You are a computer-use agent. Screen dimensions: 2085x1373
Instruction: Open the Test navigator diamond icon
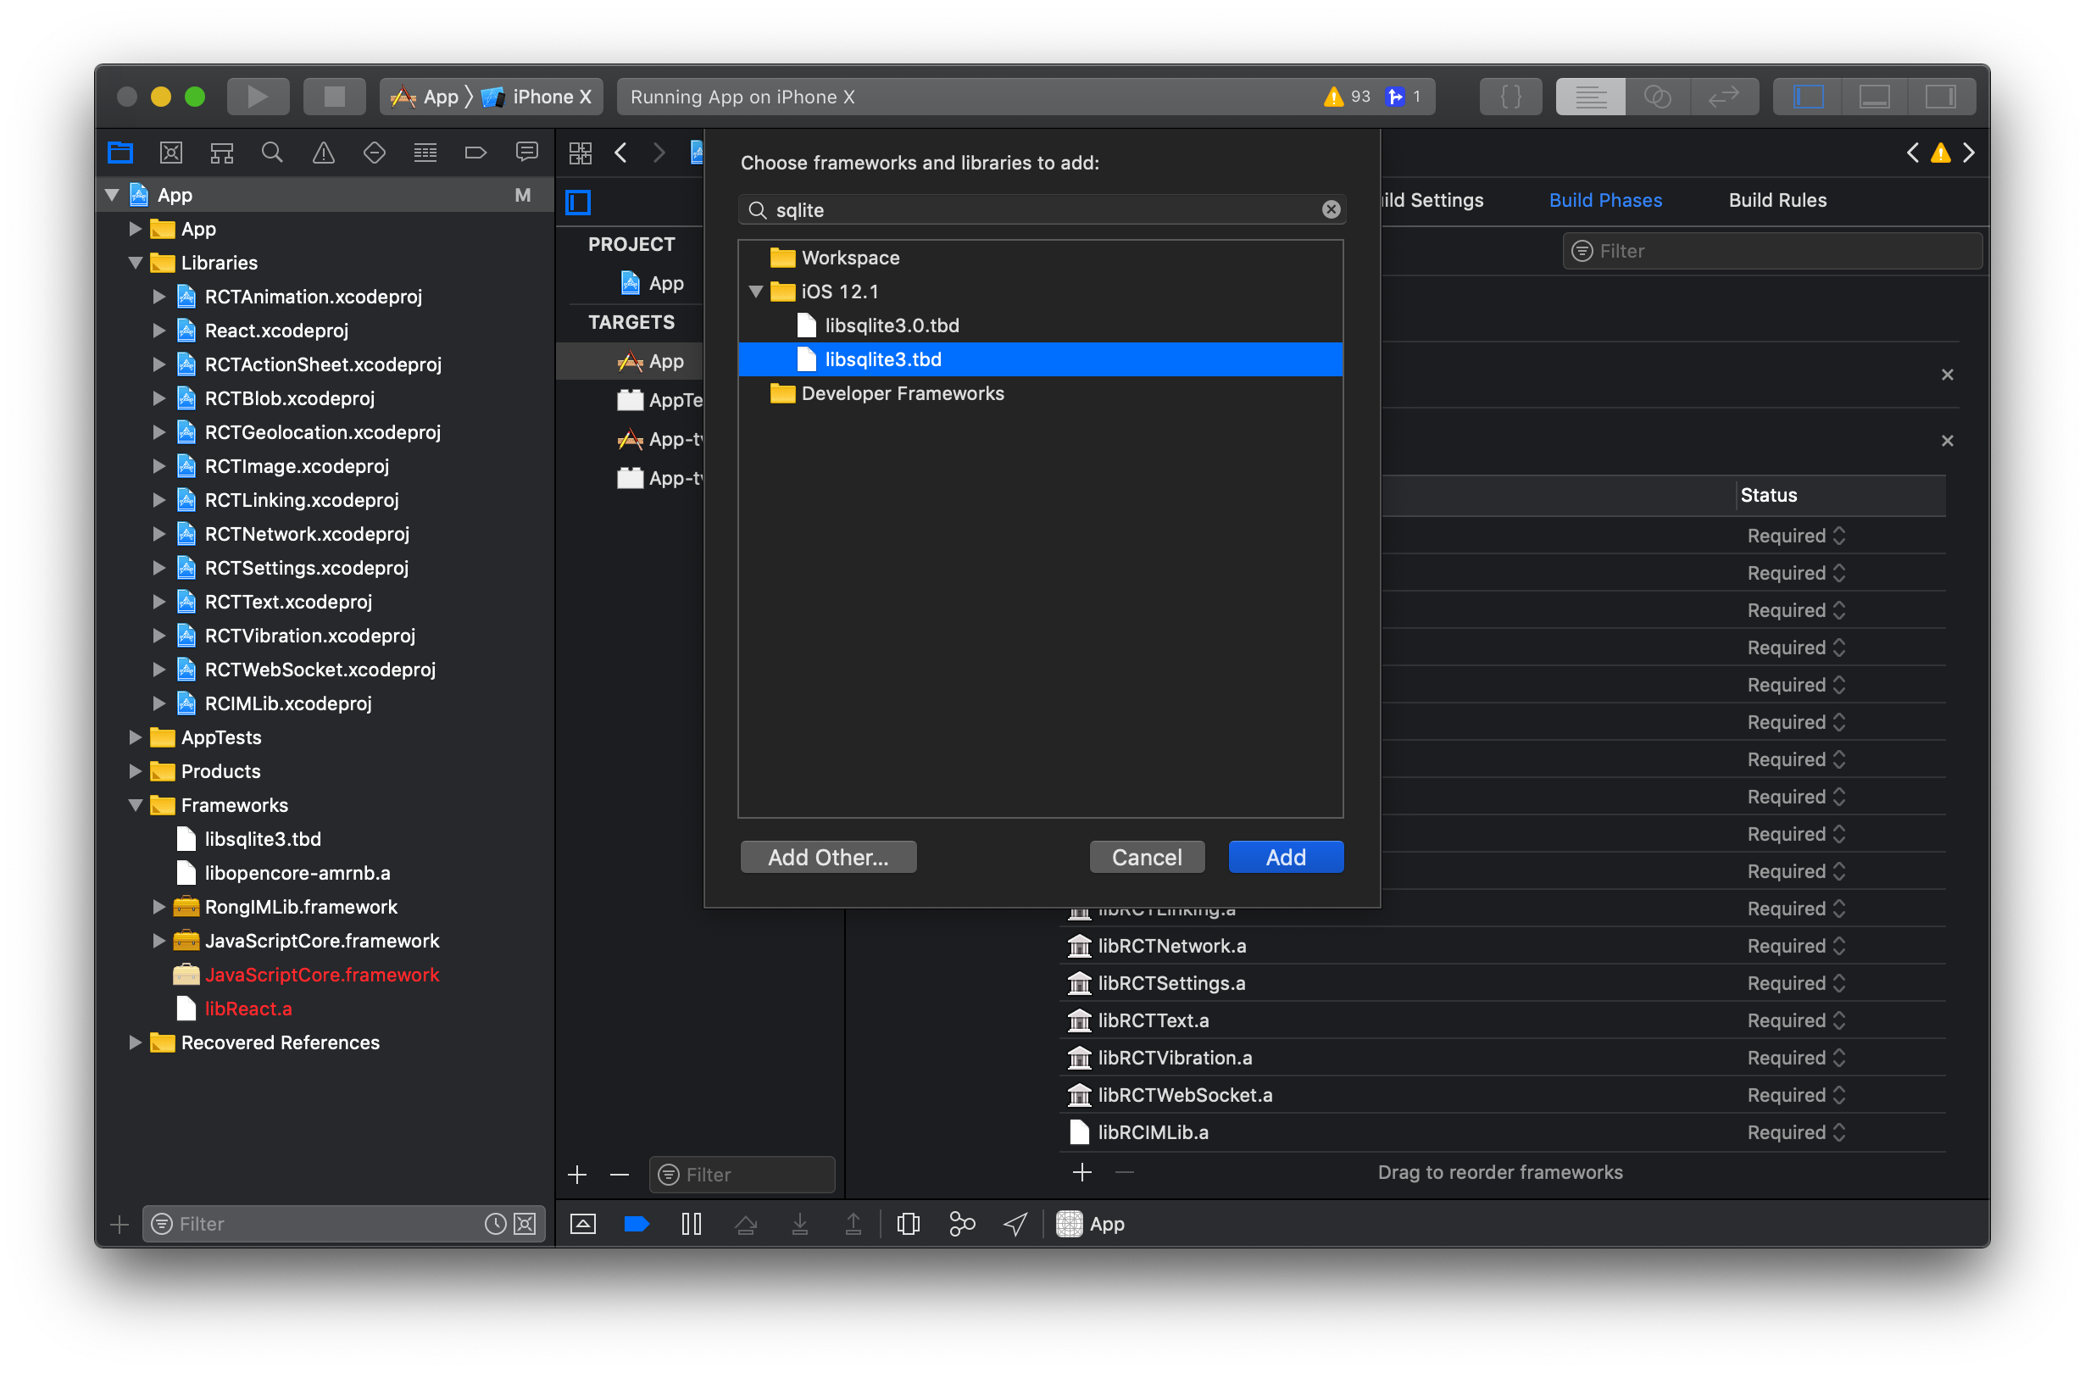point(374,153)
